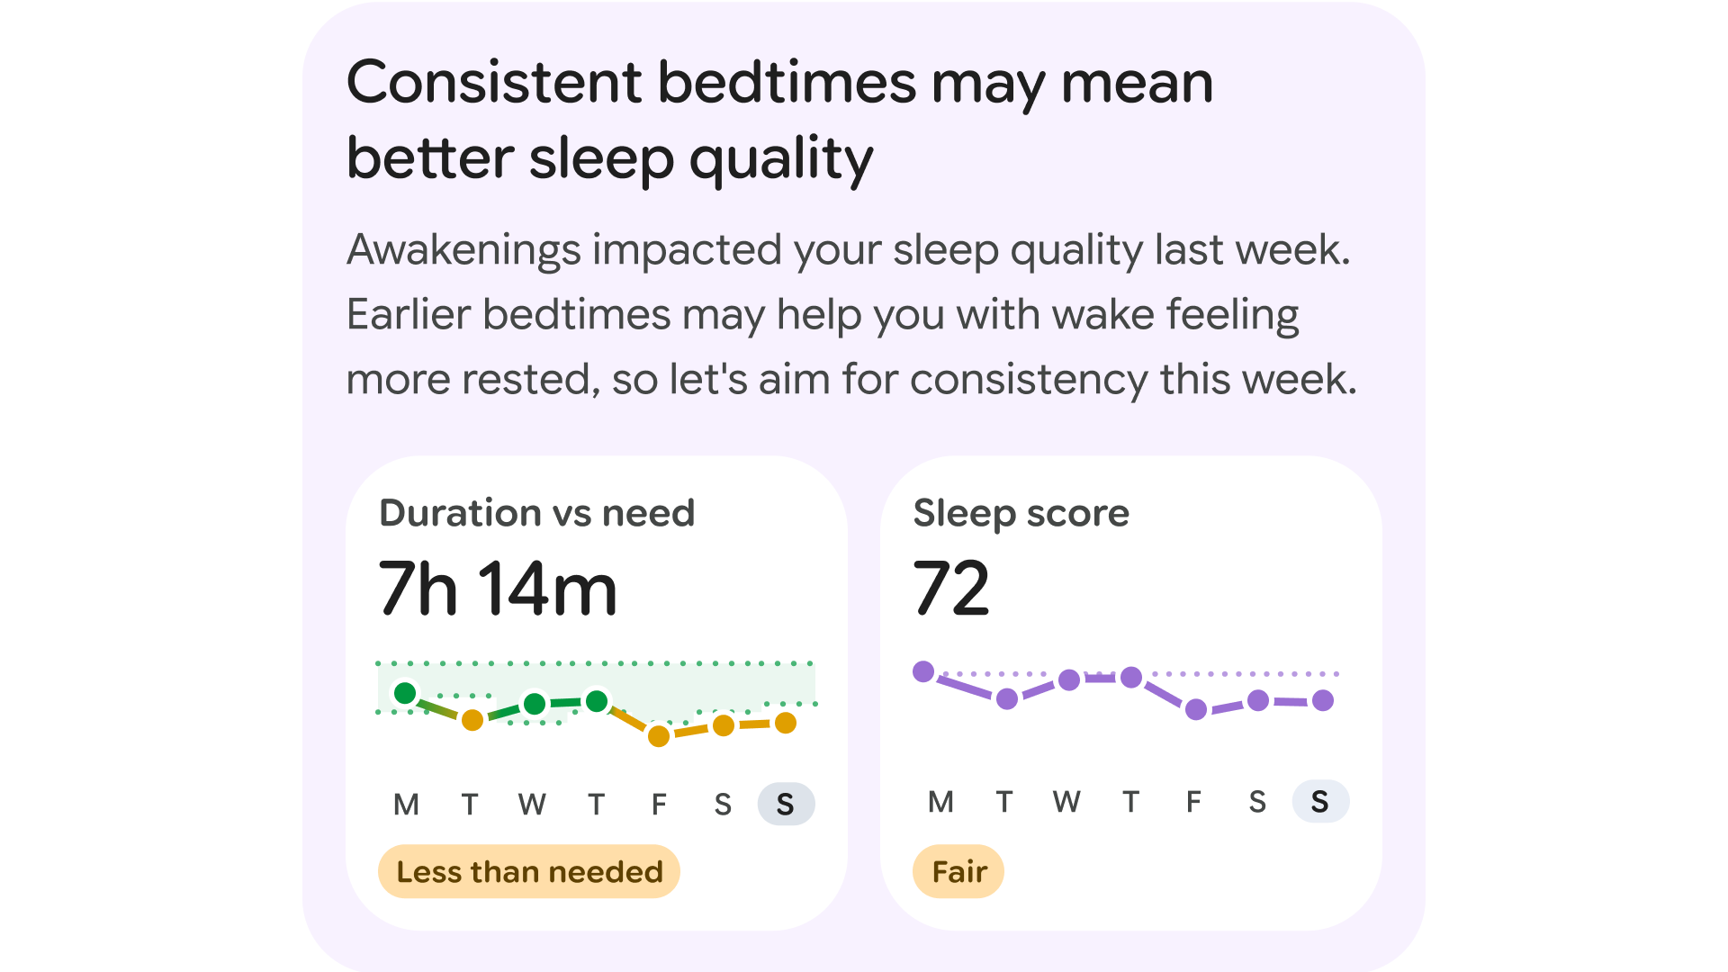The image size is (1728, 972).
Task: Click Monday's green point in duration chart
Action: tap(405, 693)
